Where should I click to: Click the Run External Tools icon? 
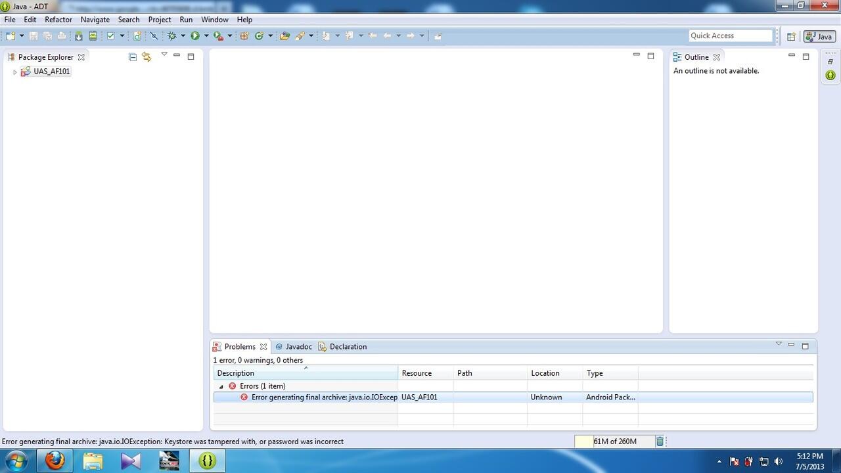point(218,35)
